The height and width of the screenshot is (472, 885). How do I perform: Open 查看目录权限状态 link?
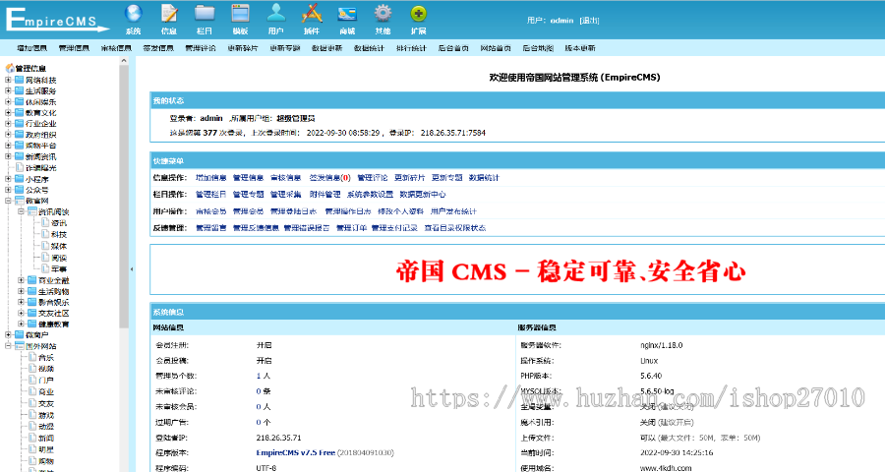coord(455,228)
